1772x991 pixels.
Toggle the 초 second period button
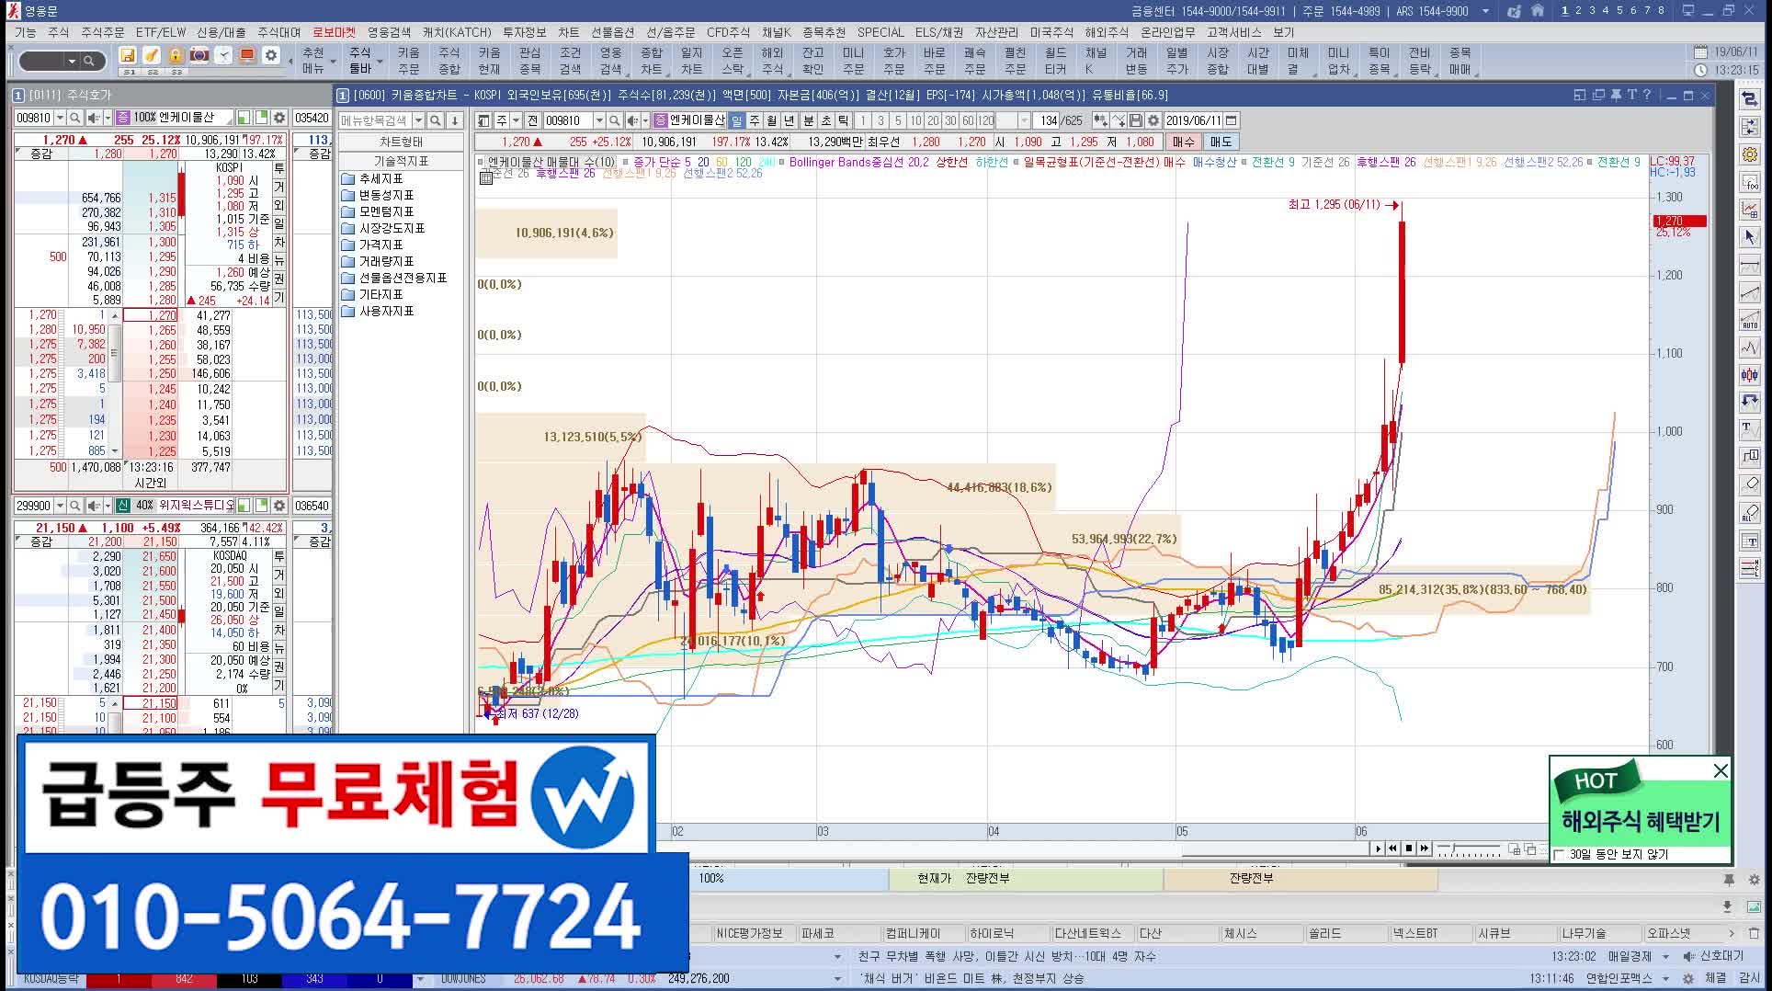(825, 120)
